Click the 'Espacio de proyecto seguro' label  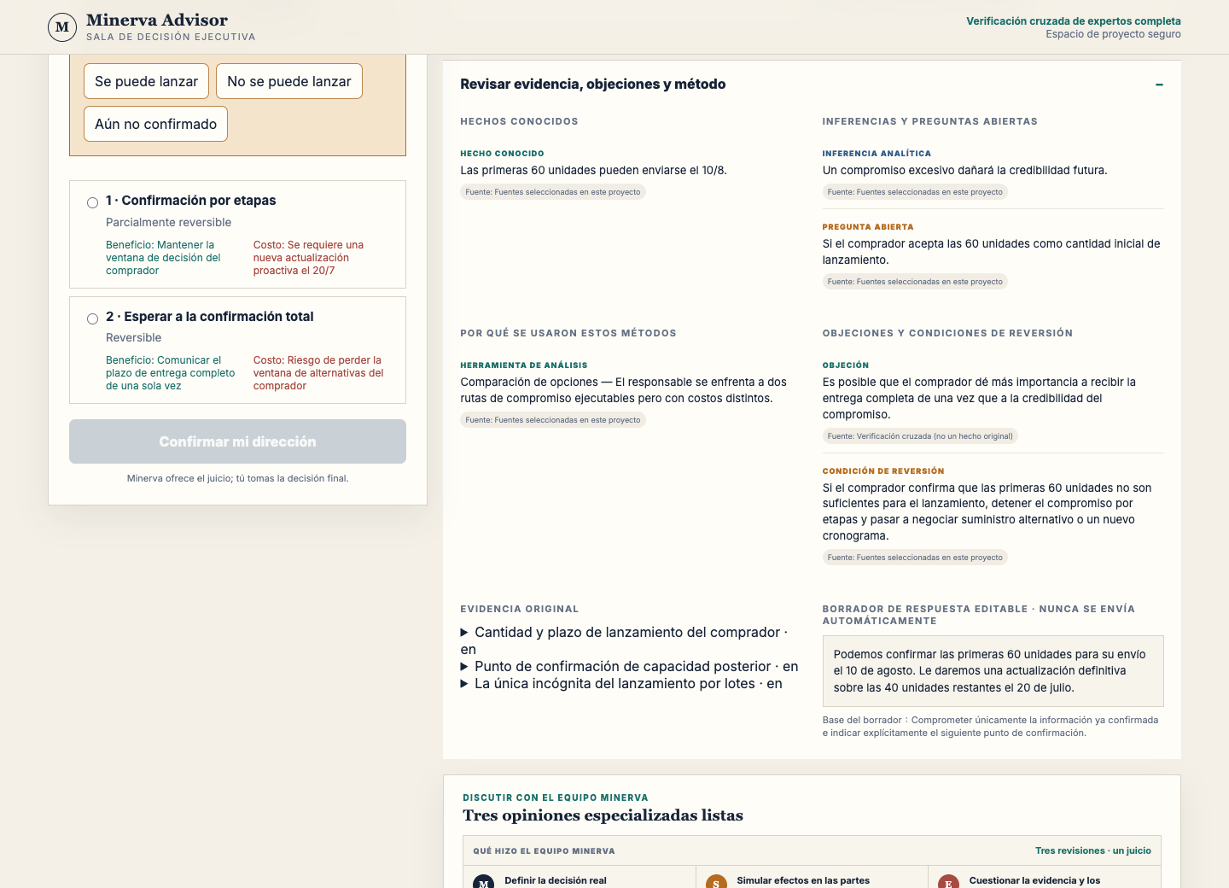click(x=1114, y=34)
